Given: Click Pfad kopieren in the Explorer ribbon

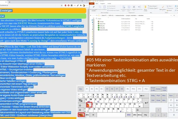Looking at the screenshot, I should click(111, 8).
